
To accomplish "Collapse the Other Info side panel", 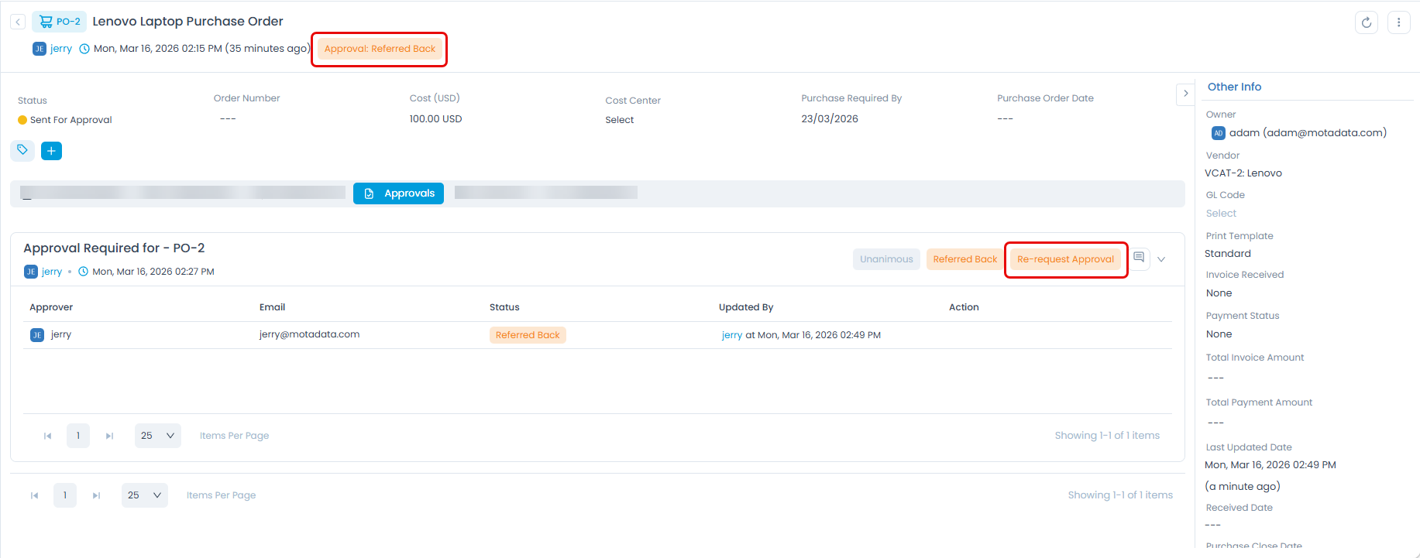I will coord(1185,94).
